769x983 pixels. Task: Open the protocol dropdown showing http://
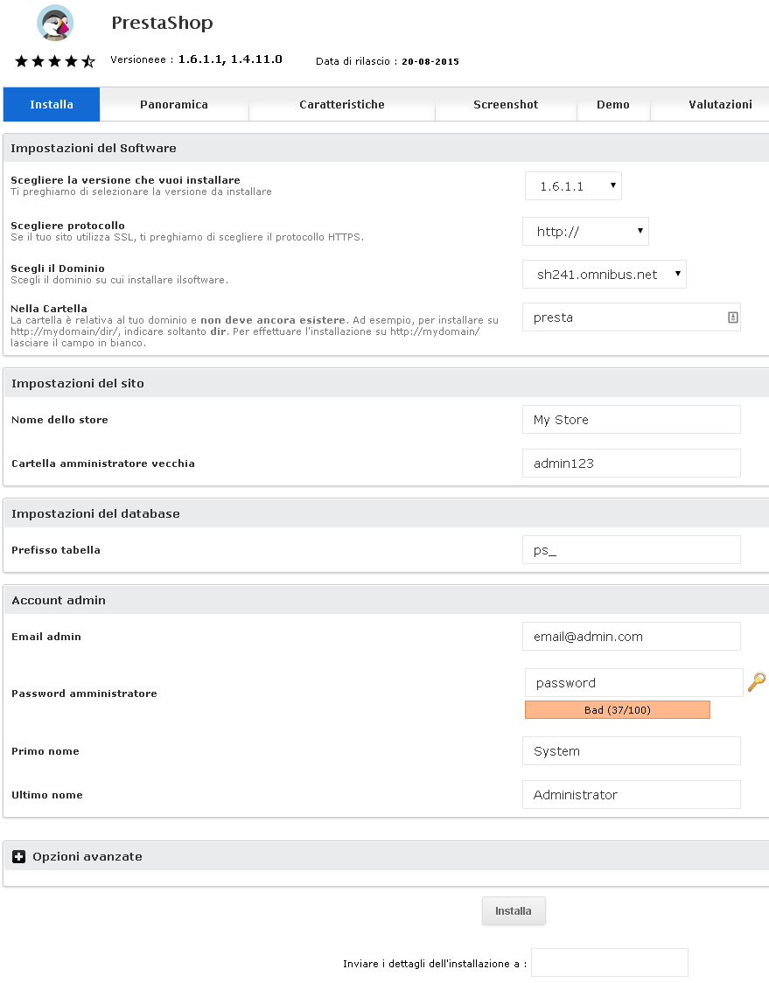pos(585,232)
